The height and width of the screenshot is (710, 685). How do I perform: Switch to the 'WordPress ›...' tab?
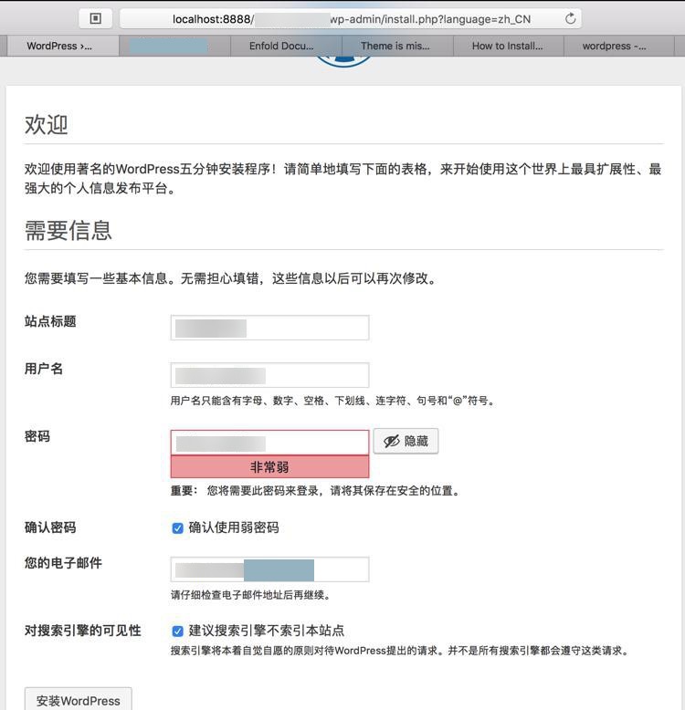coord(63,47)
